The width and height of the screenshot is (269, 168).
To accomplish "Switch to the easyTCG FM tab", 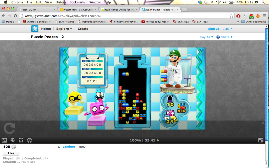I will pyautogui.click(x=37, y=10).
